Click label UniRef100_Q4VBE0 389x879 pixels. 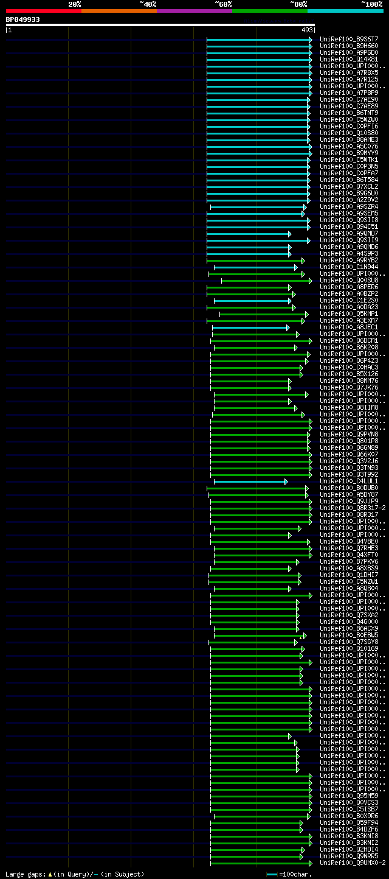349,541
